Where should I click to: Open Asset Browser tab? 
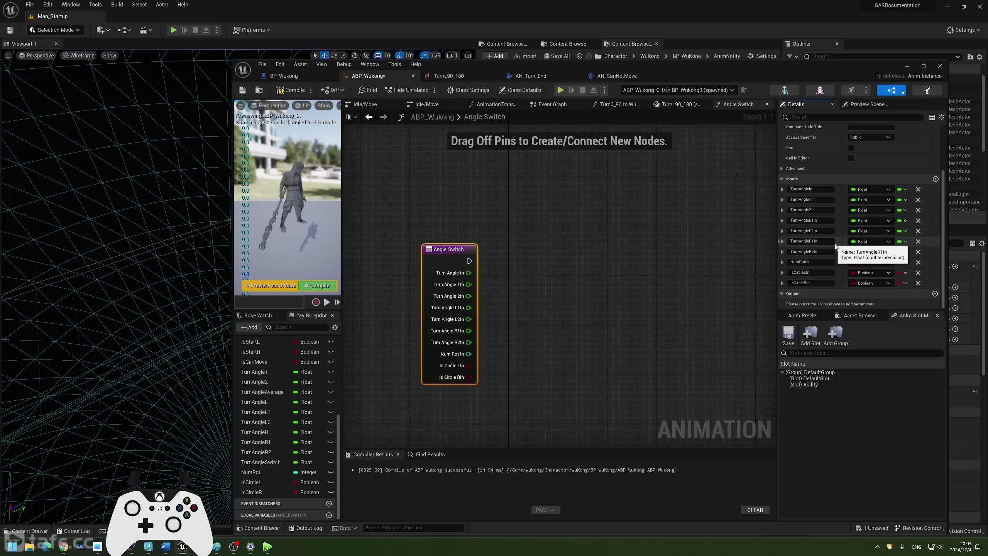(x=856, y=315)
